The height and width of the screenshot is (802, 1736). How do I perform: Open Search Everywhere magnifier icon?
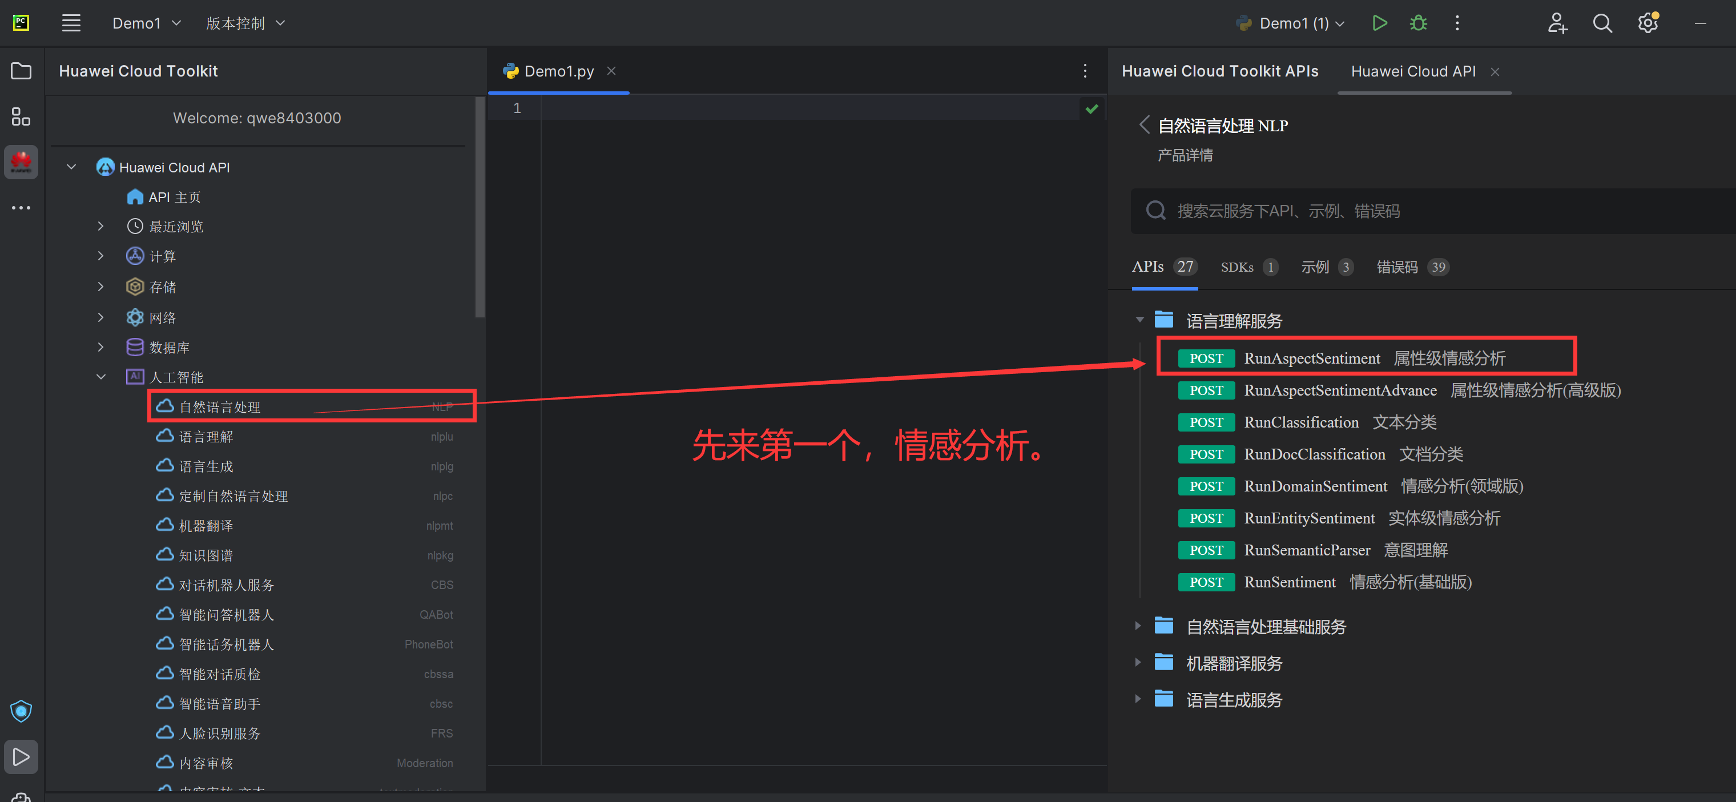[x=1602, y=23]
